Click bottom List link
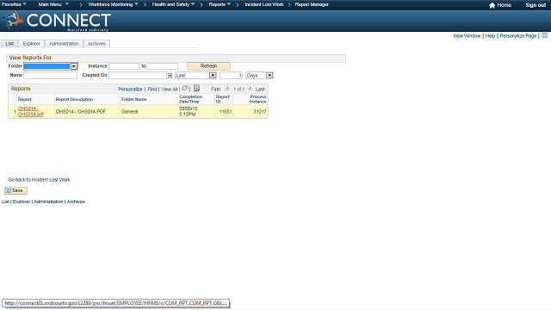Screen dimensions: 551x310 5,201
